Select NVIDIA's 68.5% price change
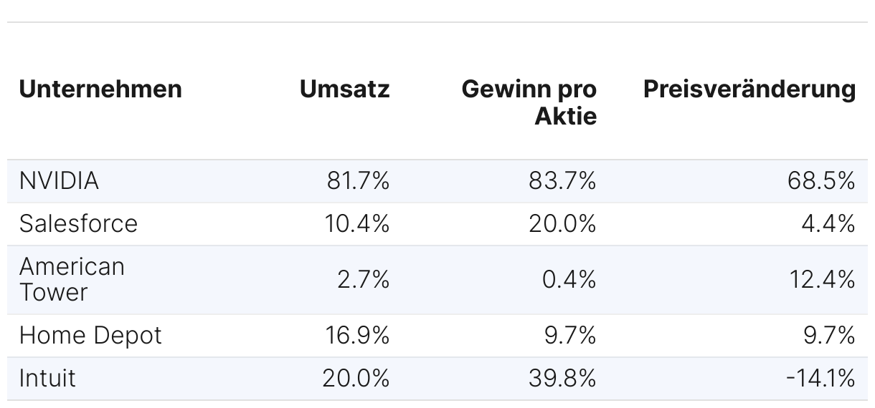The height and width of the screenshot is (408, 875). pos(822,181)
